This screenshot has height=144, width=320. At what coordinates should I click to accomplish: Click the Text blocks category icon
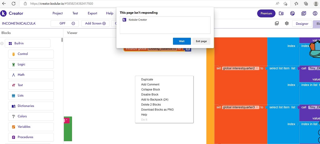pyautogui.click(x=14, y=85)
